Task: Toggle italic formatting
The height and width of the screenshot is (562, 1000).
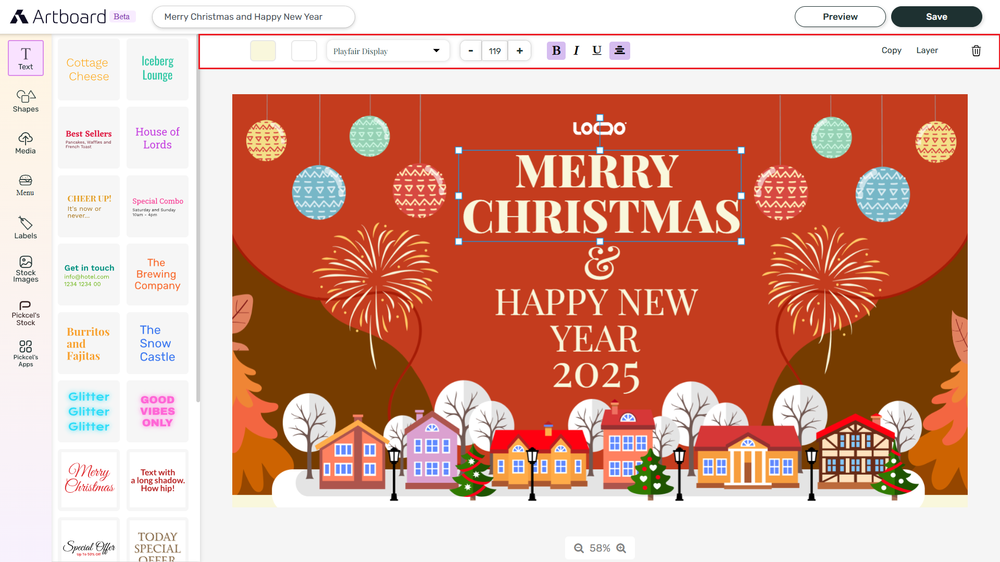Action: pyautogui.click(x=576, y=50)
